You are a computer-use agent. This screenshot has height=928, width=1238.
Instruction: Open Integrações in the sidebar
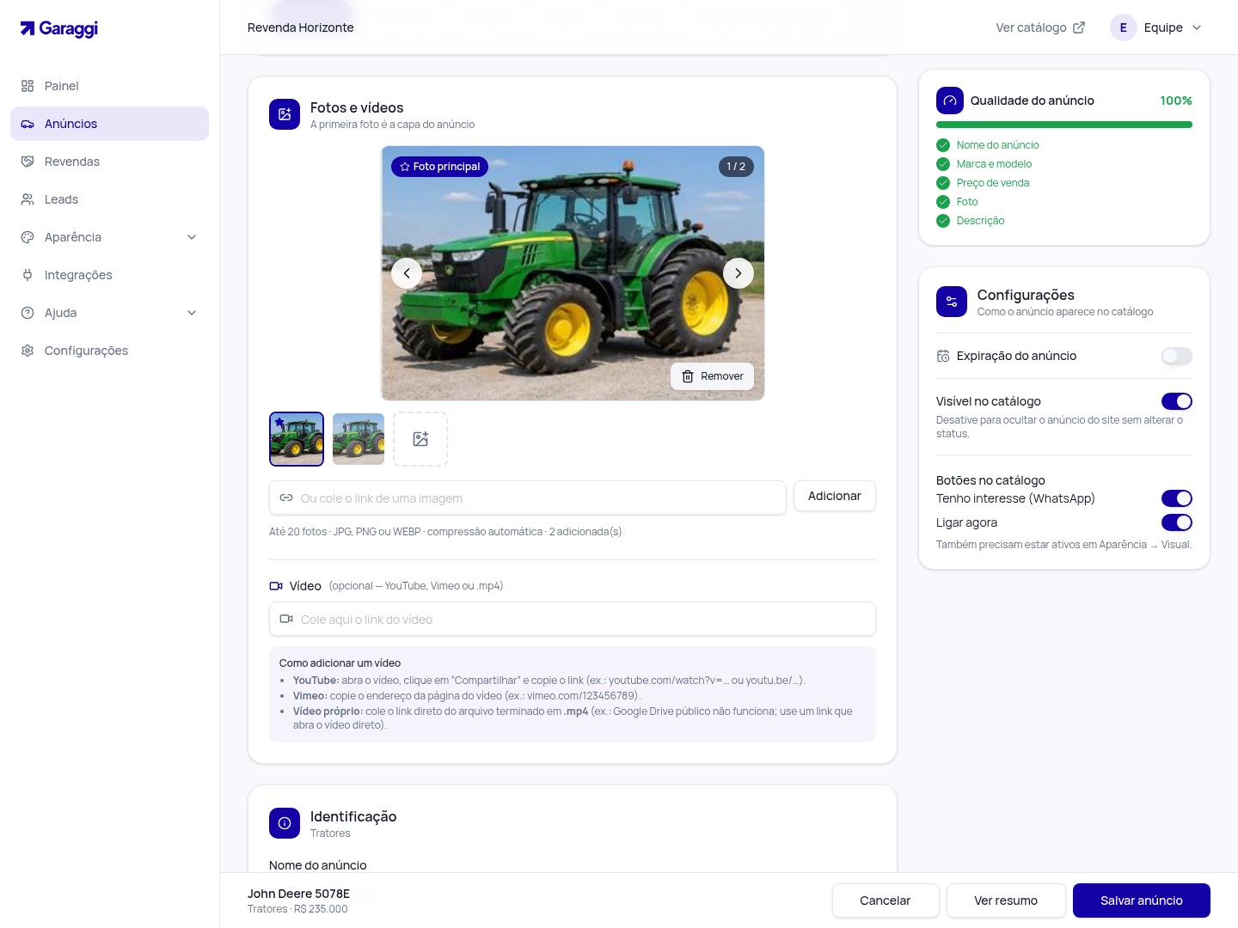tap(109, 275)
